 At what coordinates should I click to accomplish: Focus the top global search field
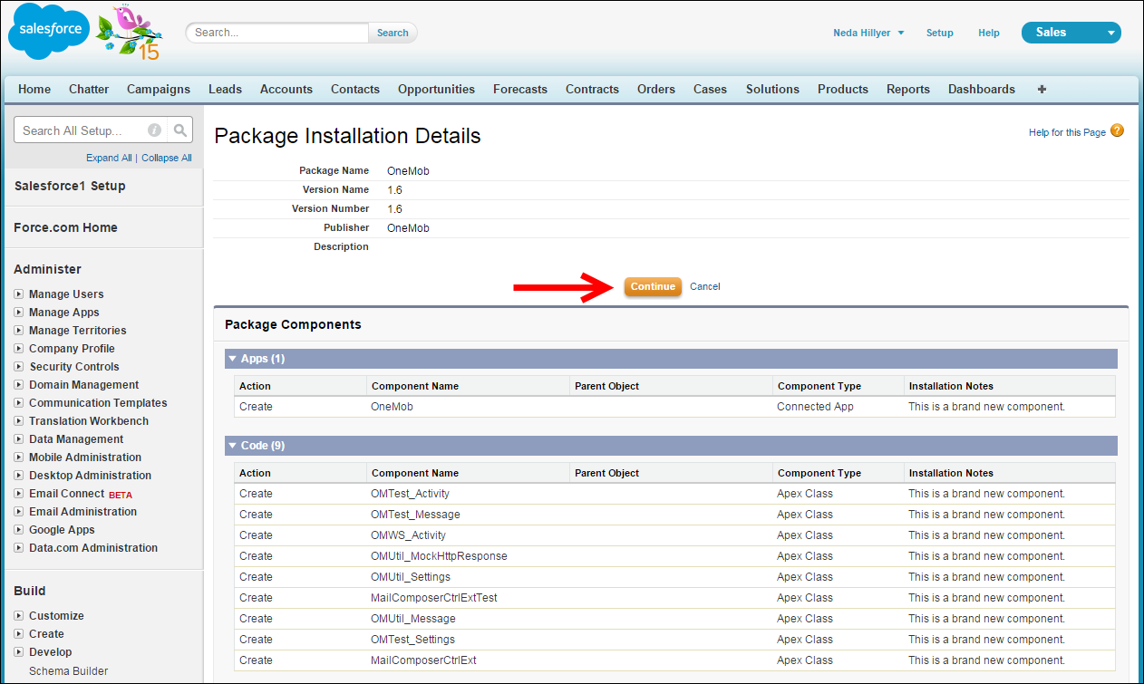[x=277, y=33]
